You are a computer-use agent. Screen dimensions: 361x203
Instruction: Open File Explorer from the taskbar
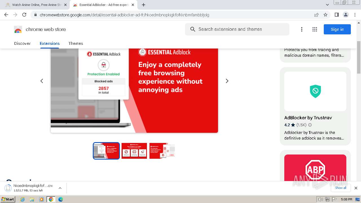point(32,199)
